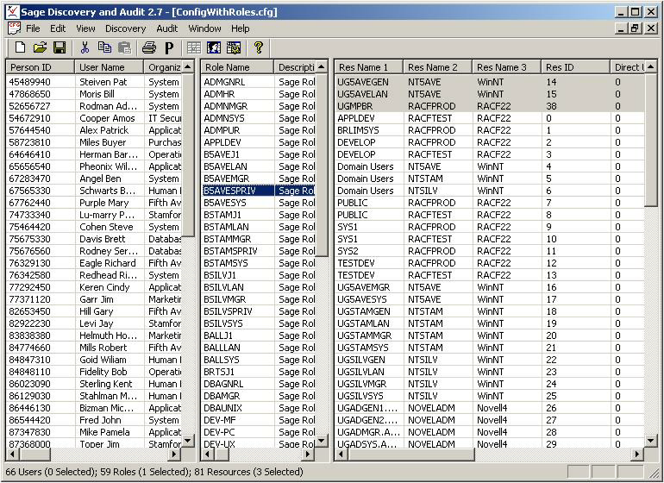Viewport: 664px width, 483px height.
Task: Open a file with the folder icon
Action: tap(40, 47)
